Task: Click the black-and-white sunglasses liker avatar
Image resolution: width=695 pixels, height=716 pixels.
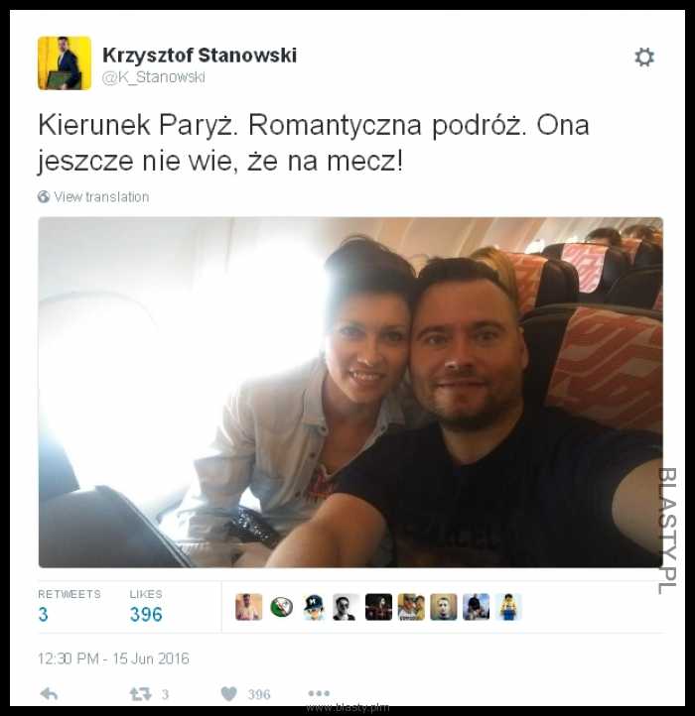Action: (347, 607)
